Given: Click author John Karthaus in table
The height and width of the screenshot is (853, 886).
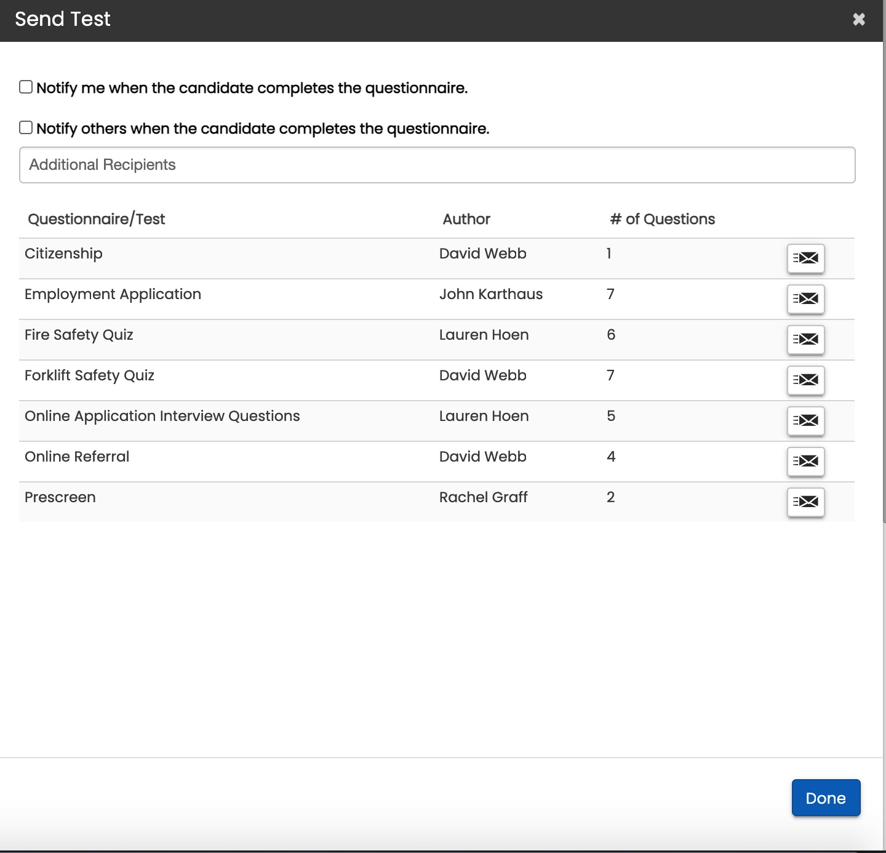Looking at the screenshot, I should pyautogui.click(x=490, y=294).
